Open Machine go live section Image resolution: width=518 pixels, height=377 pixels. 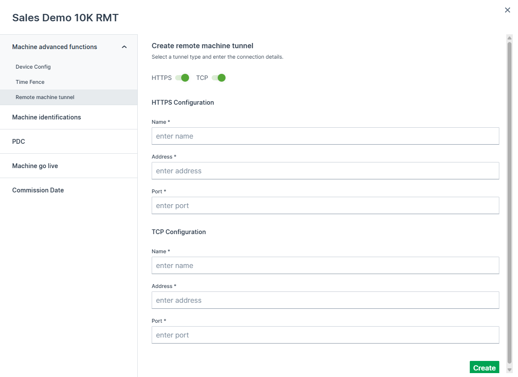35,166
